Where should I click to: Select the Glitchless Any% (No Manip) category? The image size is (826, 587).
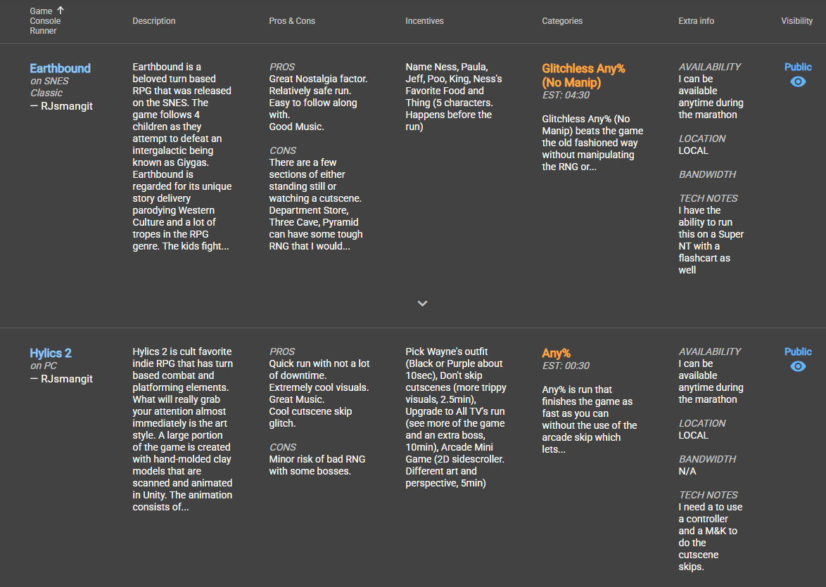(x=583, y=75)
